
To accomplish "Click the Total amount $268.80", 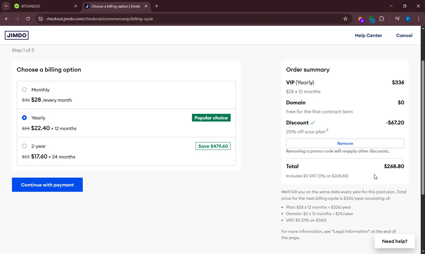I will 394,166.
